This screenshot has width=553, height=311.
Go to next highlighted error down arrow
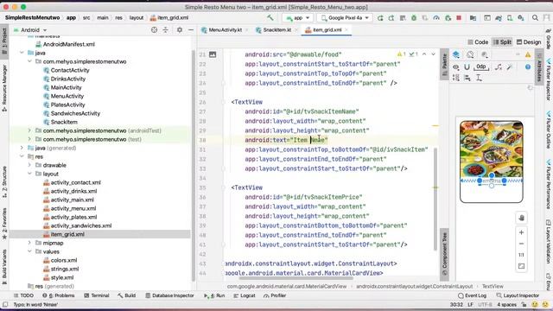(433, 54)
